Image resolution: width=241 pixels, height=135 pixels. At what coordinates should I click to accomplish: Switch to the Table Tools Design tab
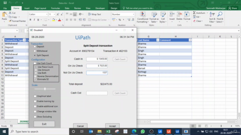click(114, 8)
